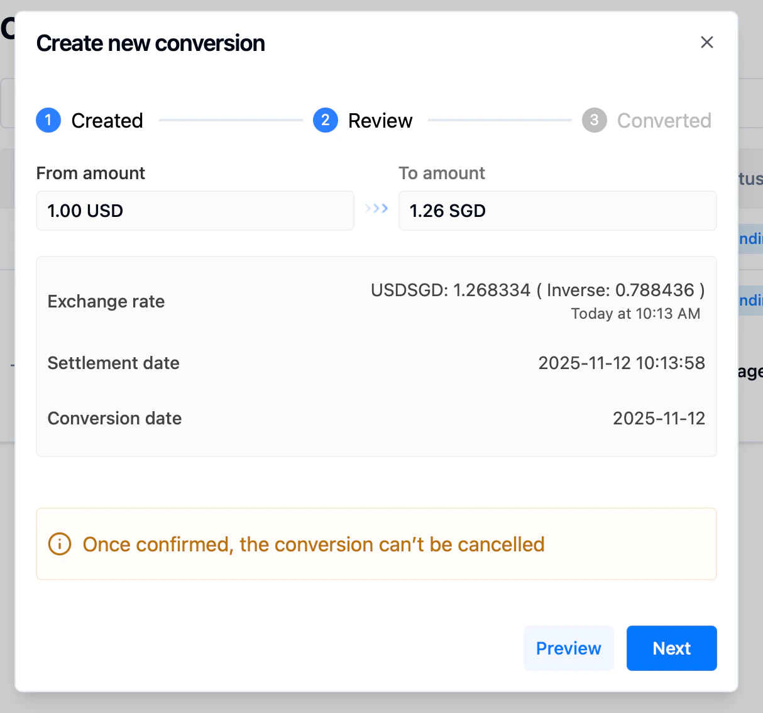Click the timestamp "Today at 10:13 AM"
The height and width of the screenshot is (713, 763).
[x=635, y=313]
